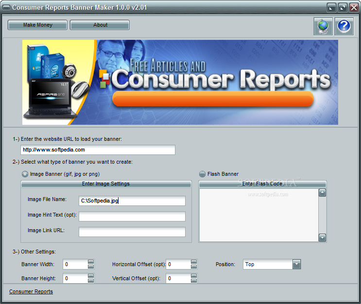The image size is (361, 304).
Task: Click the About button
Action: click(x=100, y=25)
